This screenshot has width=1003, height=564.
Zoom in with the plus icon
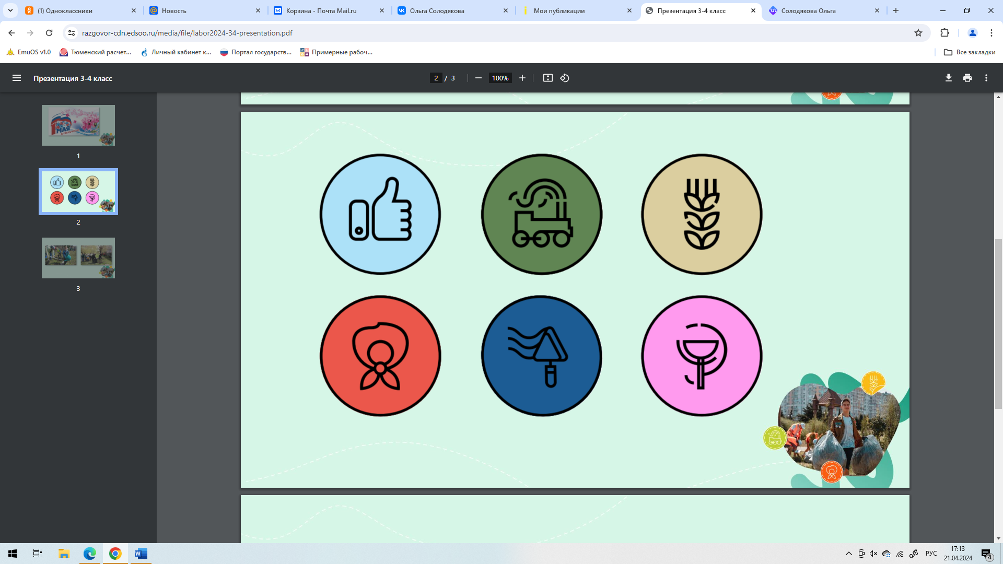[x=522, y=78]
